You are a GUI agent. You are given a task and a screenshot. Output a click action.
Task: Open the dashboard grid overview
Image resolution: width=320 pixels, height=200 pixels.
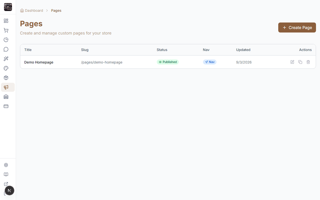tap(6, 21)
